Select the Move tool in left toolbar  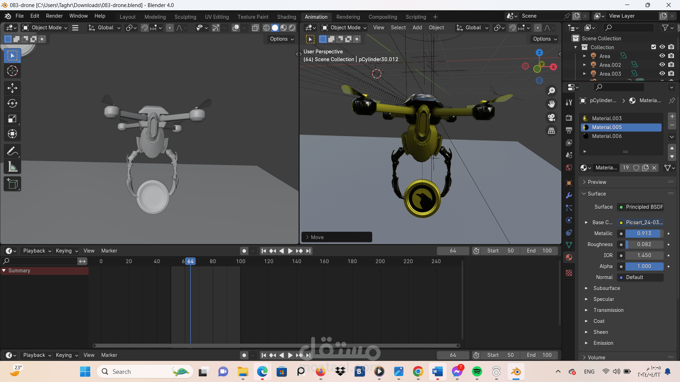point(12,88)
